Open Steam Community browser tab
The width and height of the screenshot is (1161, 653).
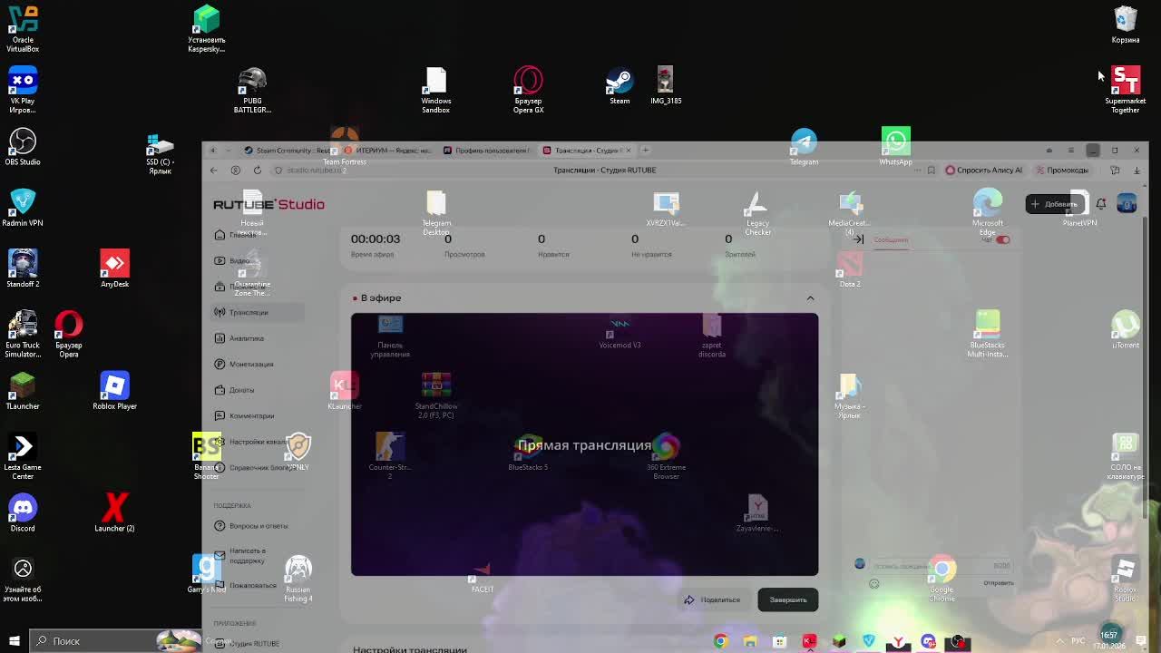coord(288,151)
